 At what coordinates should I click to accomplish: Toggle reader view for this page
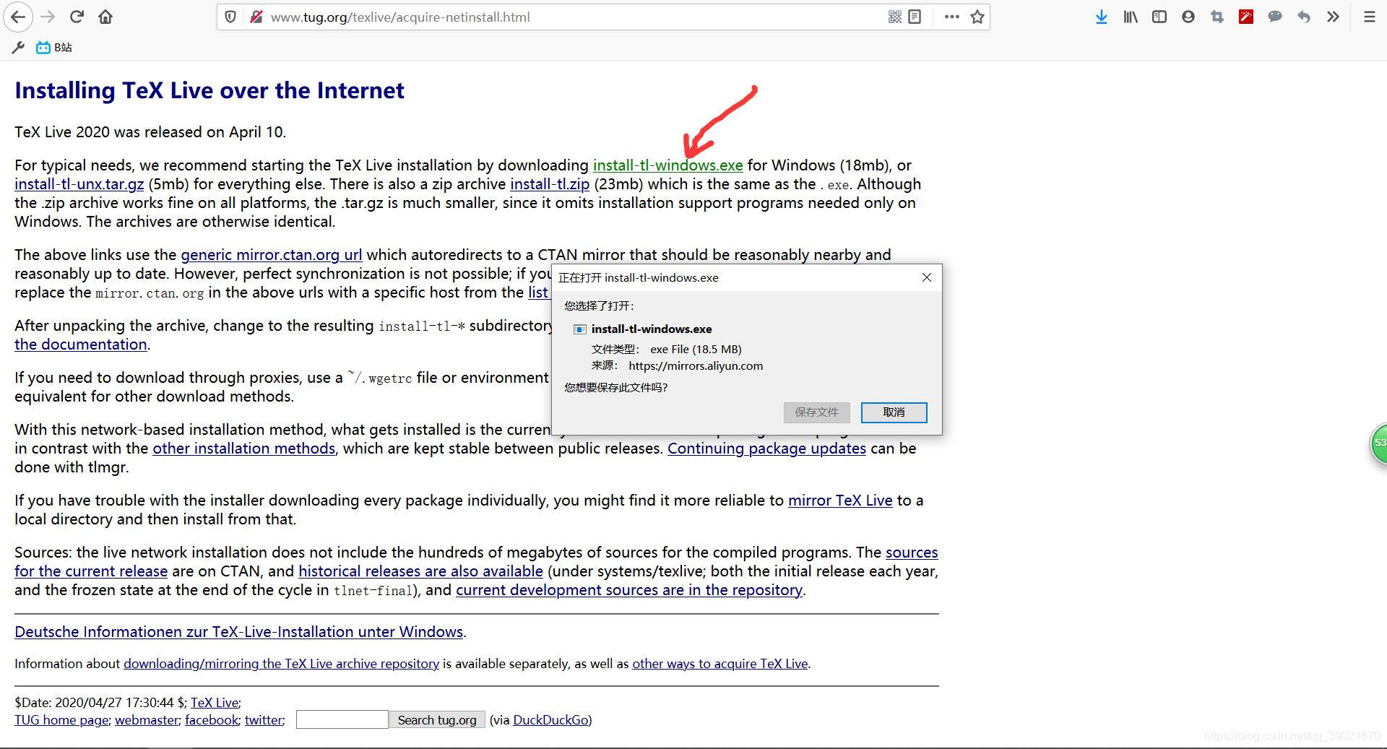click(915, 17)
